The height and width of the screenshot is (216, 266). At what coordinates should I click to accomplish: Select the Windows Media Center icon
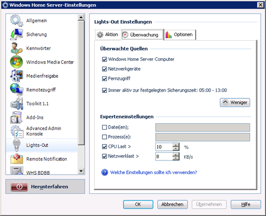[x=16, y=62]
